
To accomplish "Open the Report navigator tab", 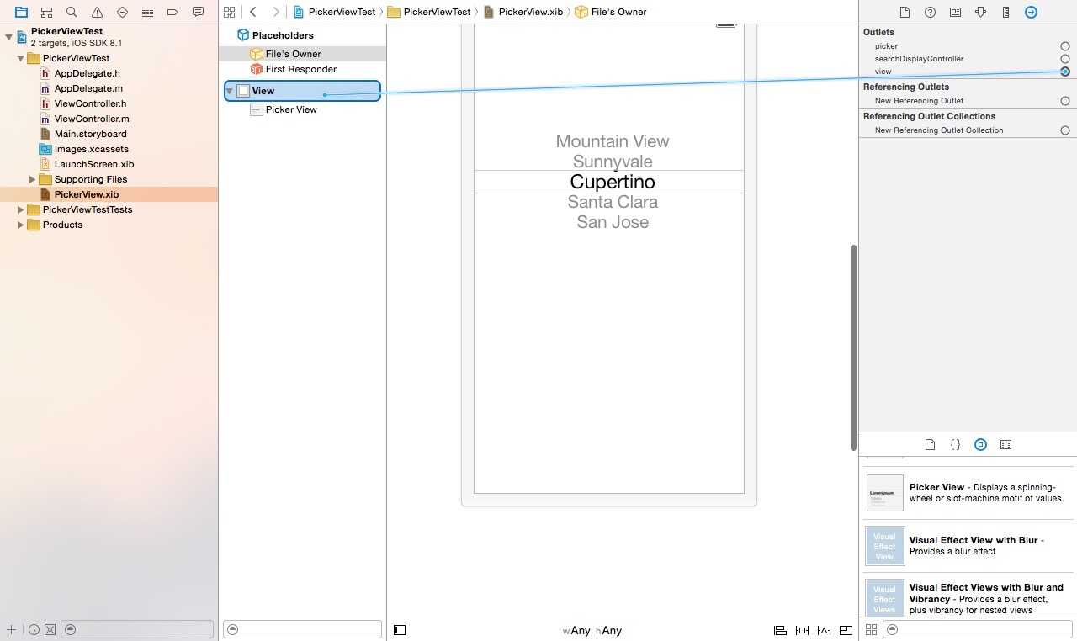I will pyautogui.click(x=198, y=12).
